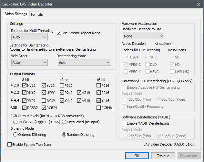This screenshot has width=204, height=162.
Task: Disable Use Stream Aspect Ratio checkbox
Action: [x=59, y=33]
